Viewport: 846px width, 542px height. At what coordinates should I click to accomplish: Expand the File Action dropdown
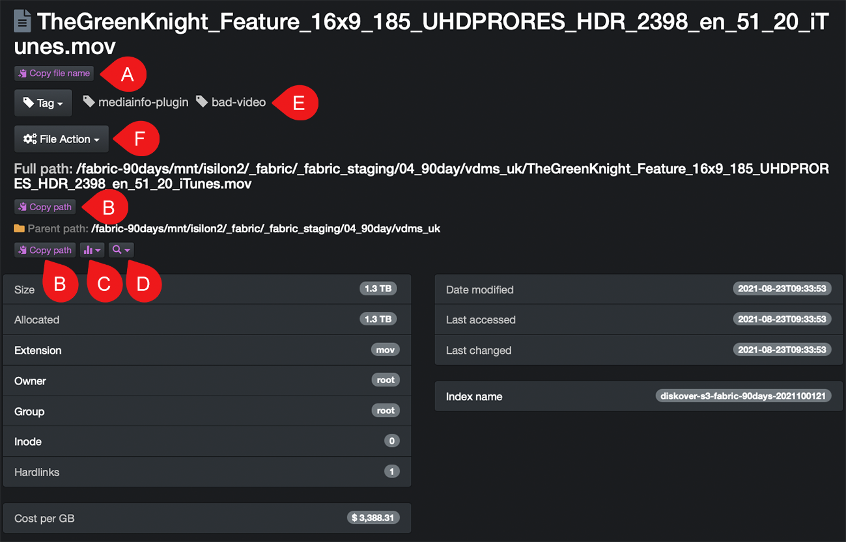pos(61,139)
